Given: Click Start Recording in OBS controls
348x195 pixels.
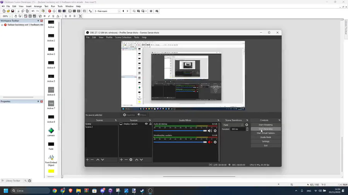Looking at the screenshot, I should [x=266, y=129].
